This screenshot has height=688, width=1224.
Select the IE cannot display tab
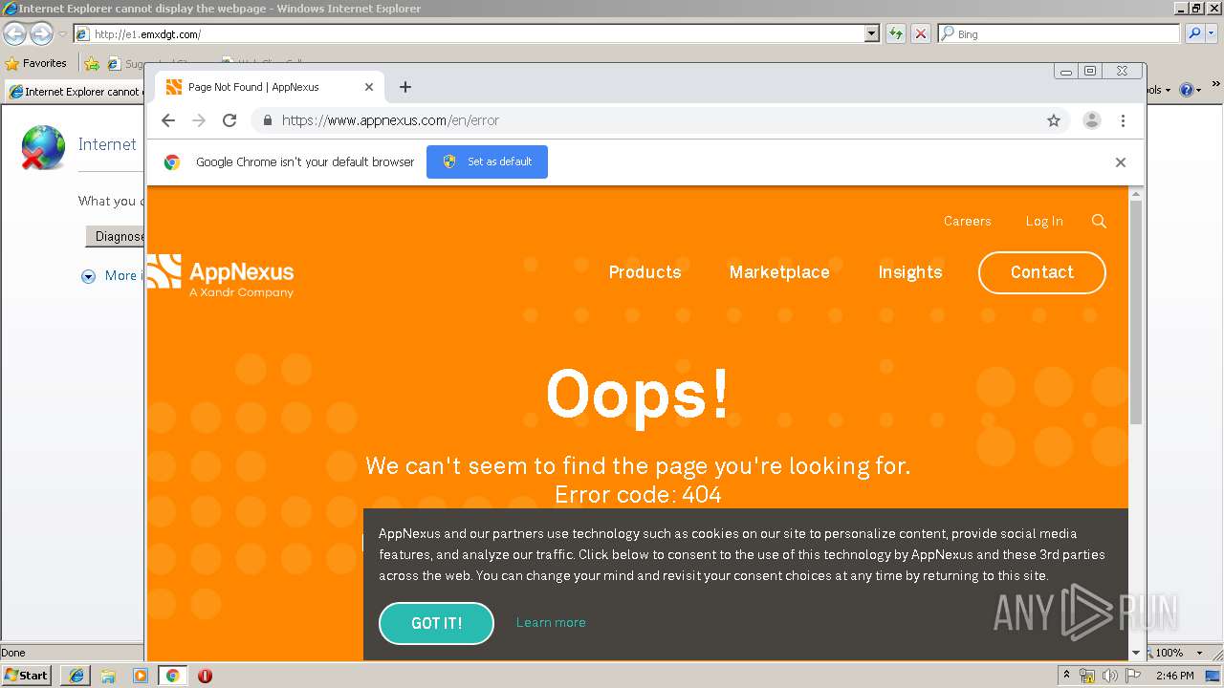(x=76, y=92)
